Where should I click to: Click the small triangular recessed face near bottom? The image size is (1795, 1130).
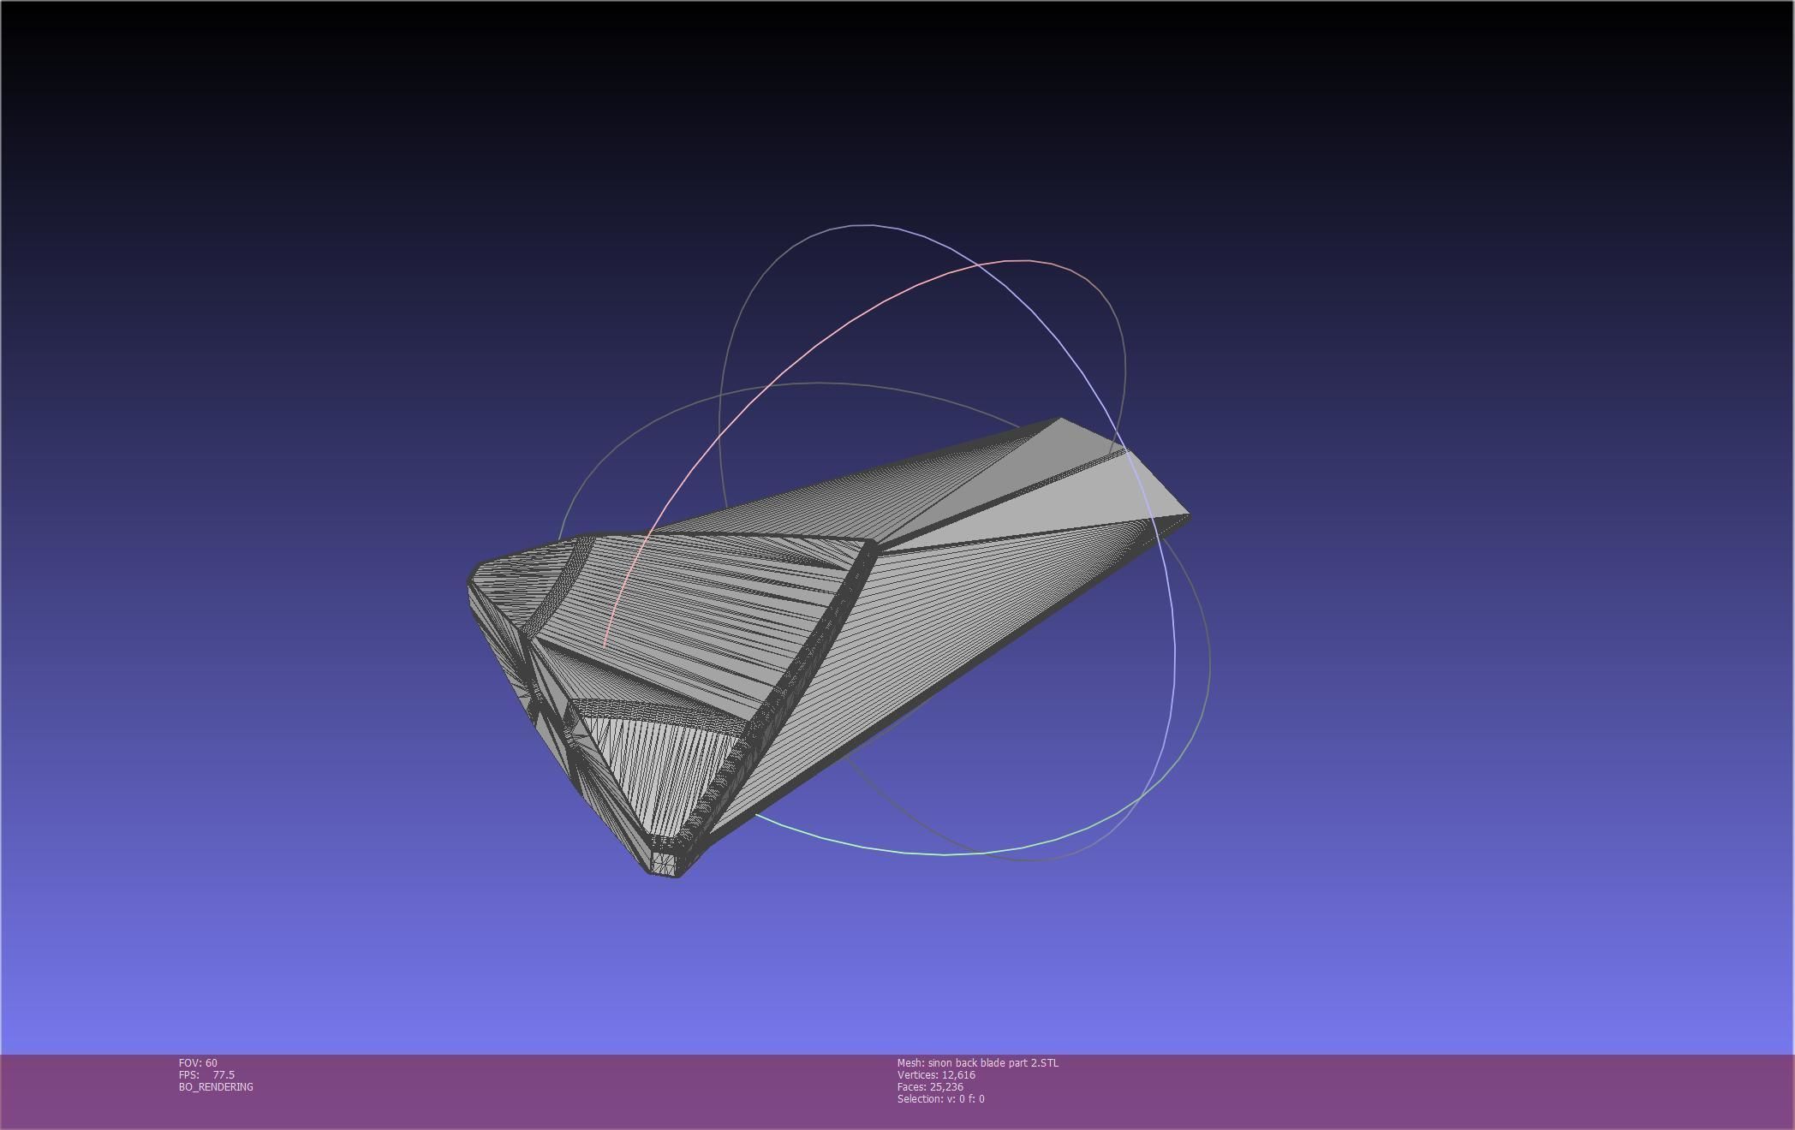coord(659,762)
